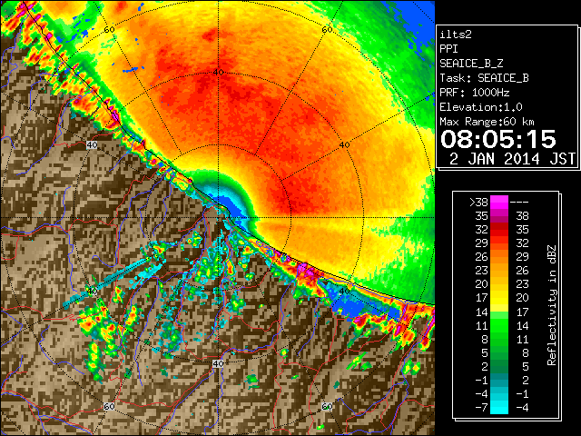Viewport: 581px width, 436px height.
Task: Select the '2 JAN 2014 JST' date
Action: 512,159
